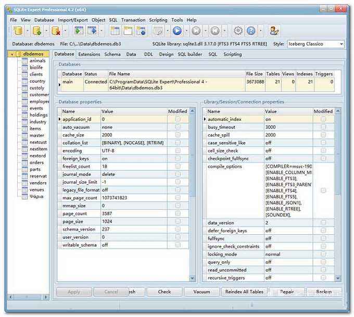Click the open database toolbar icon
The image size is (354, 317).
coord(18,31)
